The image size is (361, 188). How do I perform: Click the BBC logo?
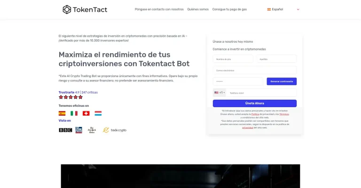(x=65, y=130)
